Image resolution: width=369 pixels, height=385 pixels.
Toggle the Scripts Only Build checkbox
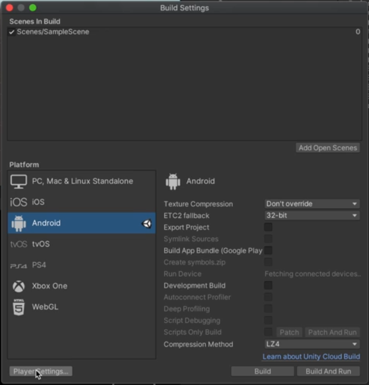coord(268,332)
